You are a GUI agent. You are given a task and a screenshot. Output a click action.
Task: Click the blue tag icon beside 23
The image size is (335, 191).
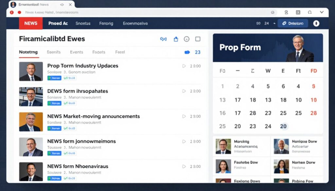point(187,52)
